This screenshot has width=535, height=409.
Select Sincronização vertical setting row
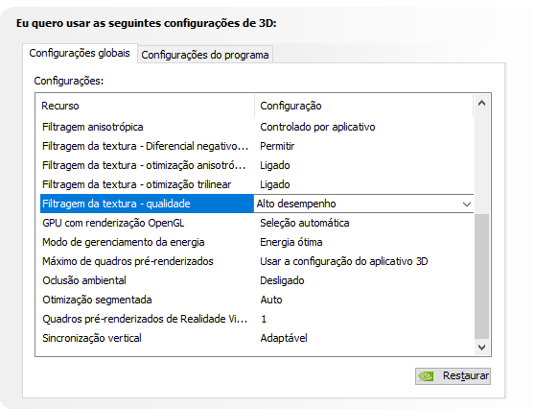tap(257, 338)
